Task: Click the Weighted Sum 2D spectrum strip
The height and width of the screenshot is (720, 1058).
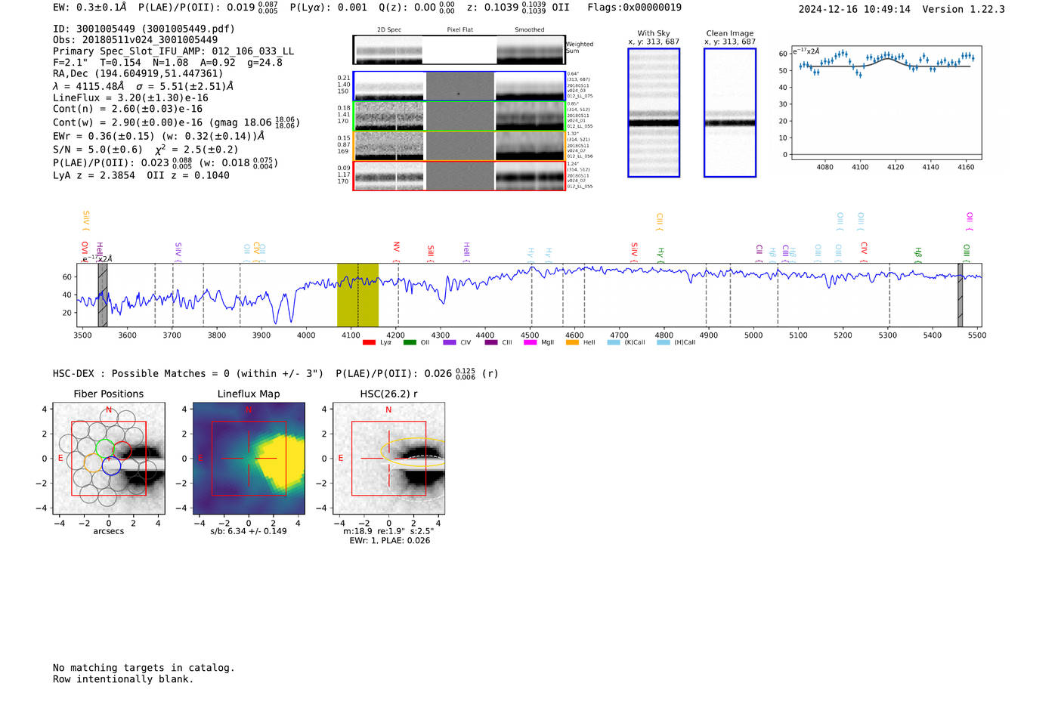Action: pyautogui.click(x=459, y=50)
